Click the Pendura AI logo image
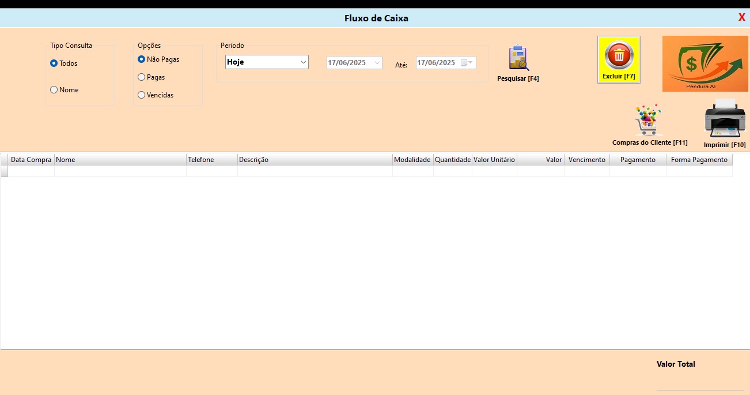This screenshot has width=750, height=395. (x=705, y=63)
